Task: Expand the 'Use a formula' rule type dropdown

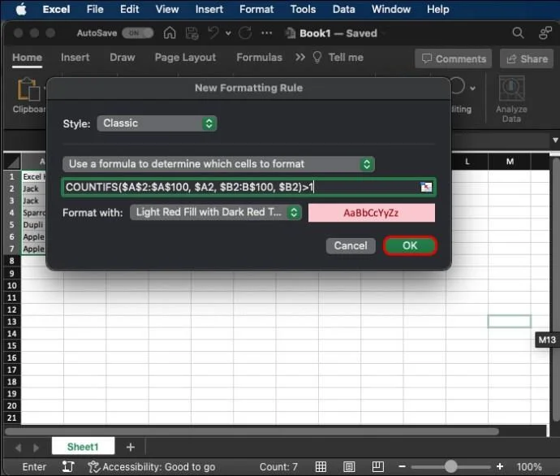Action: [218, 164]
